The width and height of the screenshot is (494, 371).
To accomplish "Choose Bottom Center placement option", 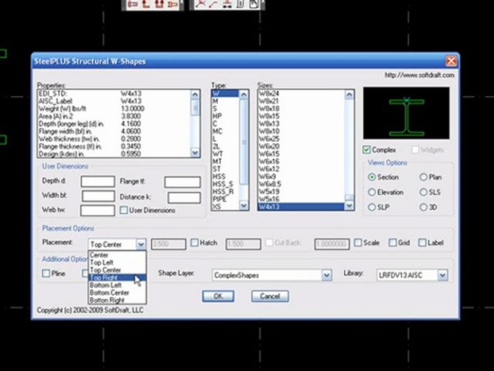I will 117,293.
